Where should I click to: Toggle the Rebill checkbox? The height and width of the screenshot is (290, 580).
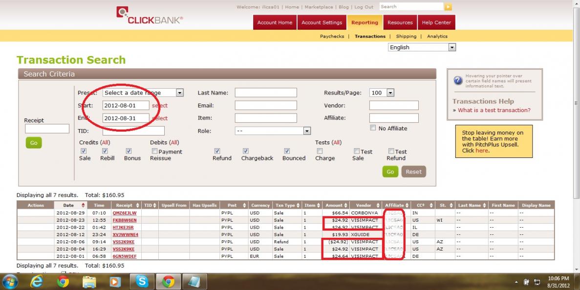point(105,151)
